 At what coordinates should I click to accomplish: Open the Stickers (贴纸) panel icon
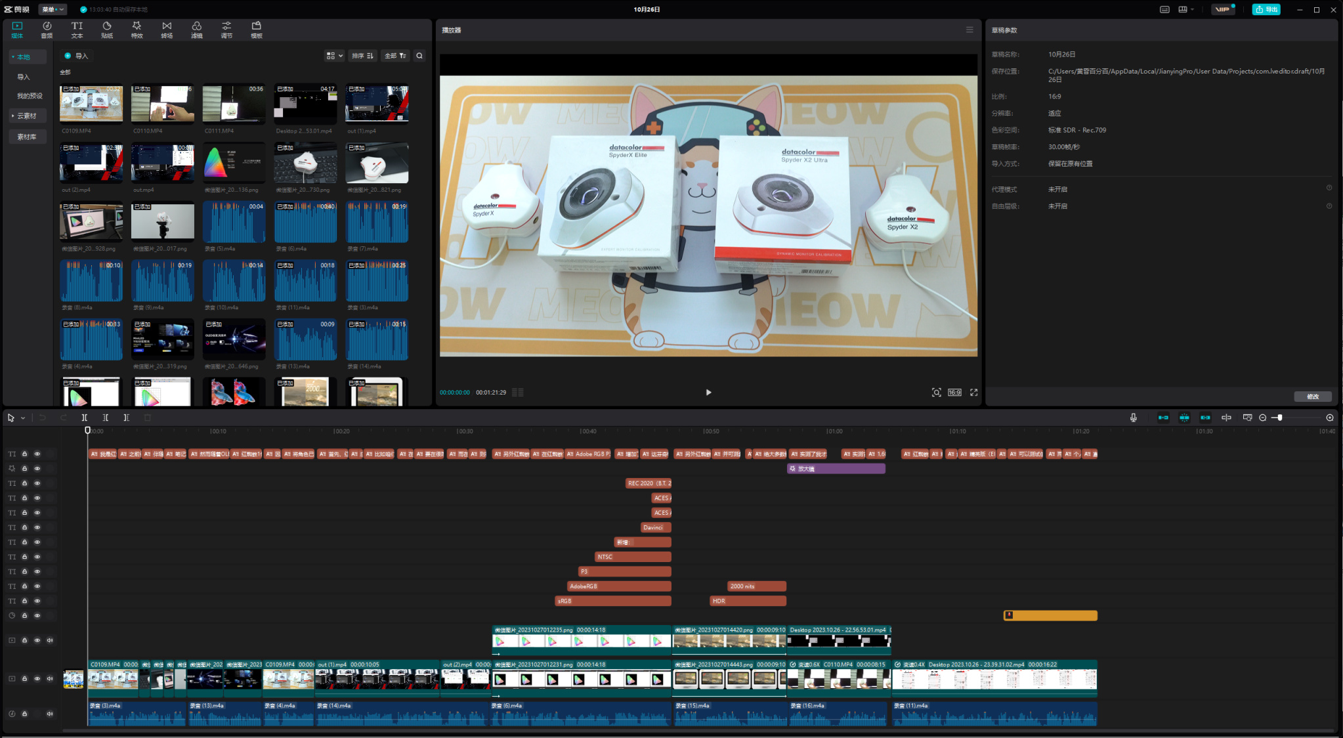coord(107,30)
